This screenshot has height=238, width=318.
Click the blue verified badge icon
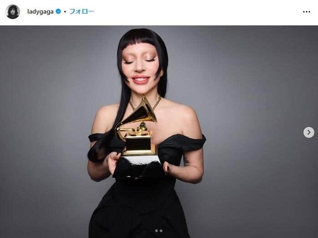(x=58, y=11)
